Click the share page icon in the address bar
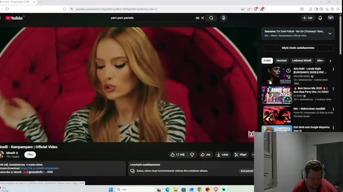This screenshot has width=343, height=192. coord(249,9)
